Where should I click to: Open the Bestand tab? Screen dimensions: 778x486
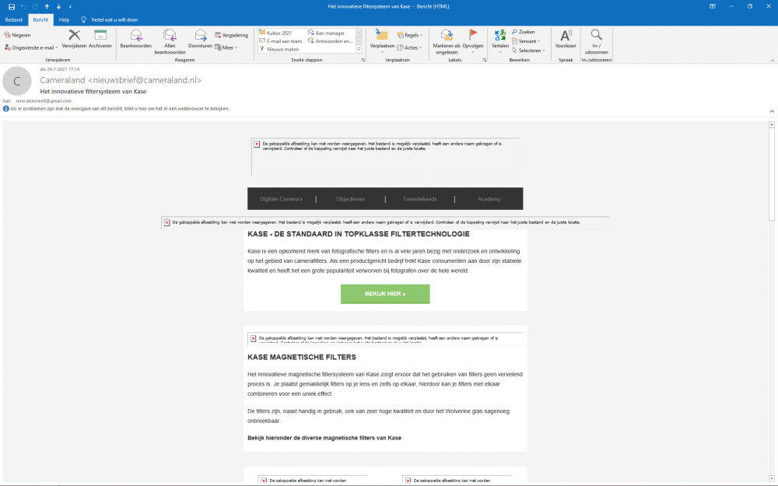[13, 20]
